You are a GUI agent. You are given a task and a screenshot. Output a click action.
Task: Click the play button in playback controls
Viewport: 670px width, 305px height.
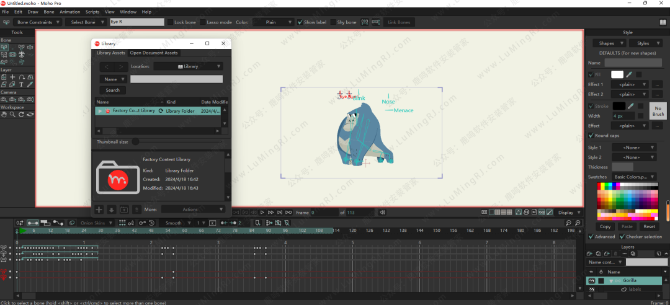(x=262, y=213)
